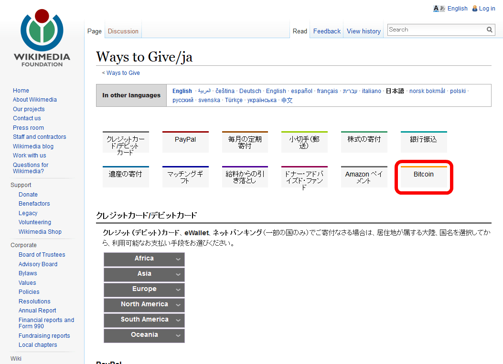This screenshot has height=364, width=503.
Task: Switch page language to français
Action: point(328,91)
